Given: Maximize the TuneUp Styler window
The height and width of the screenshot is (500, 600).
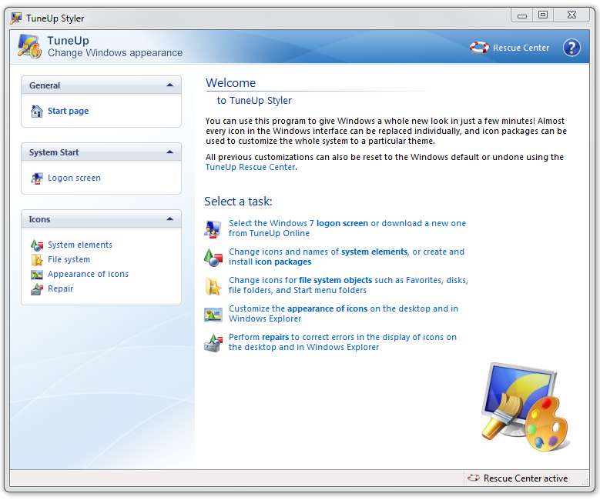Looking at the screenshot, I should point(542,15).
